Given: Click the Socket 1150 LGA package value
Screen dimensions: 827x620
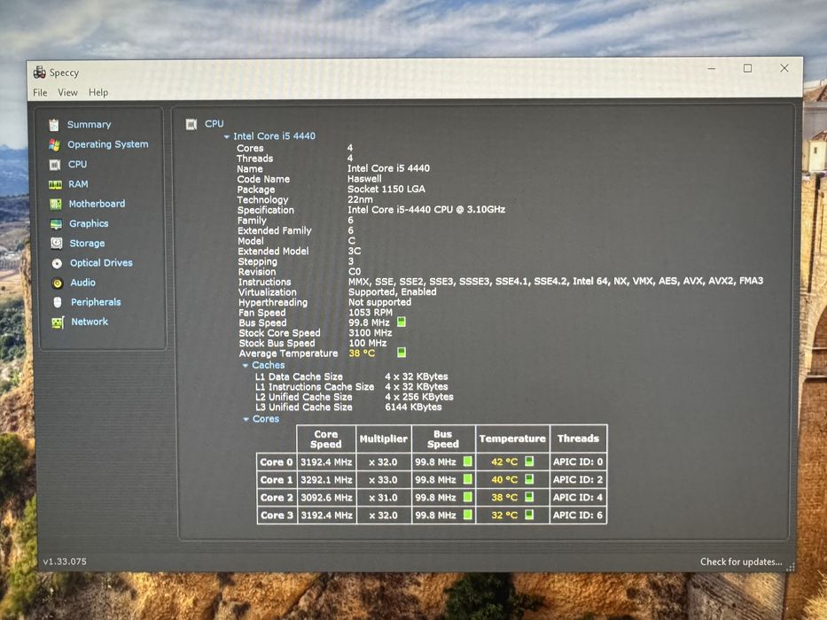Looking at the screenshot, I should [386, 189].
